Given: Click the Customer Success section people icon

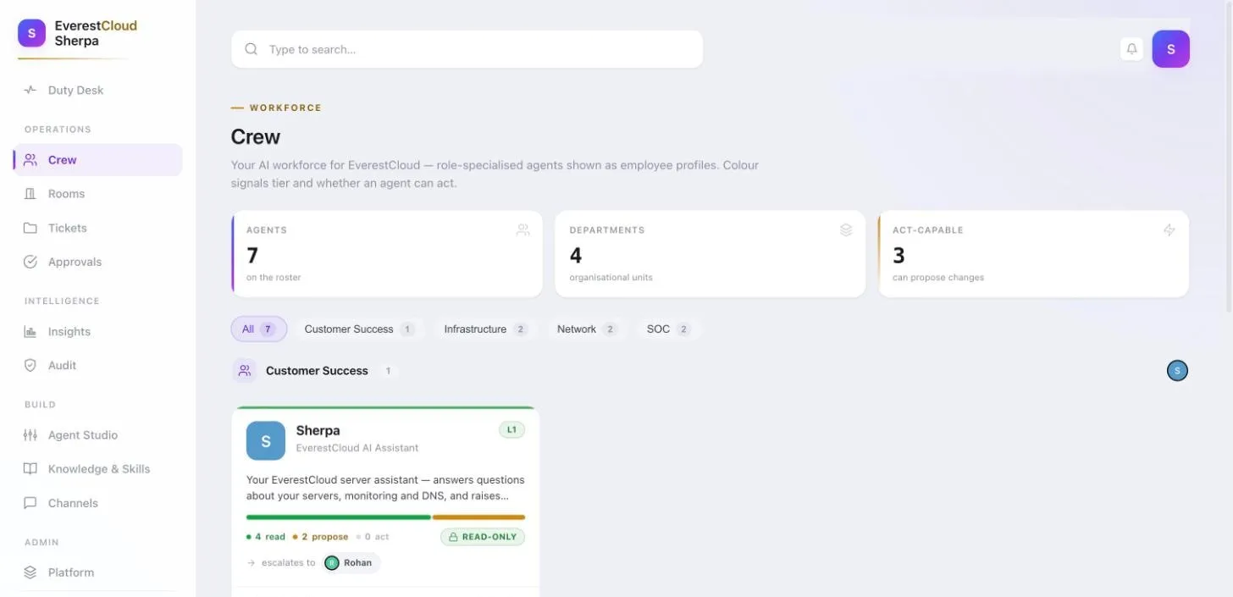Looking at the screenshot, I should [245, 371].
